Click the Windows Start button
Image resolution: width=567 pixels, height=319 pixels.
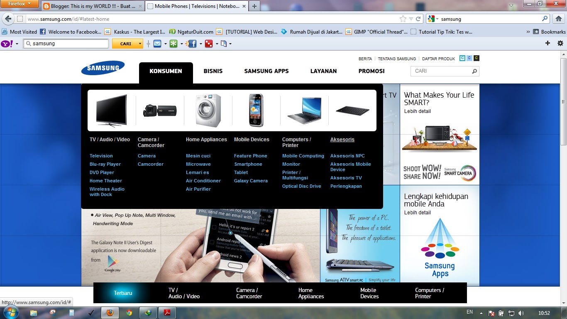coord(10,313)
